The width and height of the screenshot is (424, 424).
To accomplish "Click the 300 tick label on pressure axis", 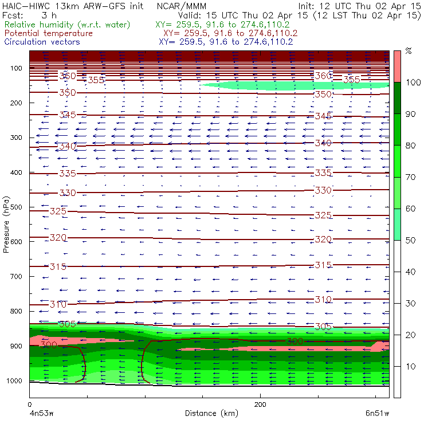I will [x=16, y=138].
